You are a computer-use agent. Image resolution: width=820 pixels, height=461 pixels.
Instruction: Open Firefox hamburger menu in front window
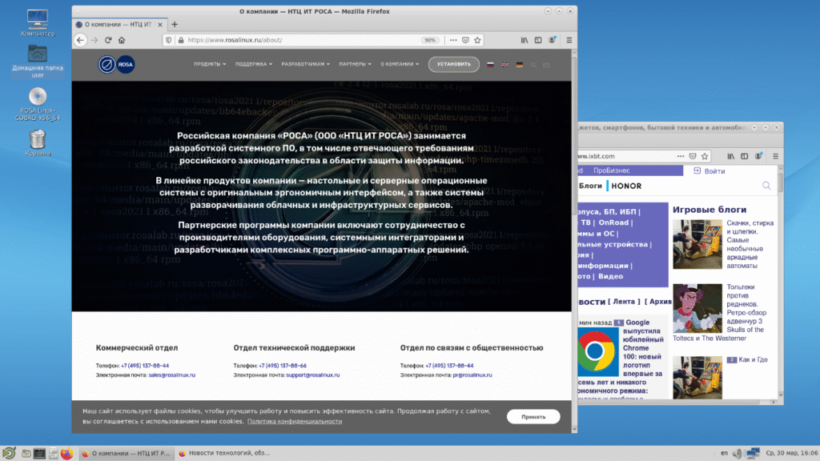[x=565, y=40]
